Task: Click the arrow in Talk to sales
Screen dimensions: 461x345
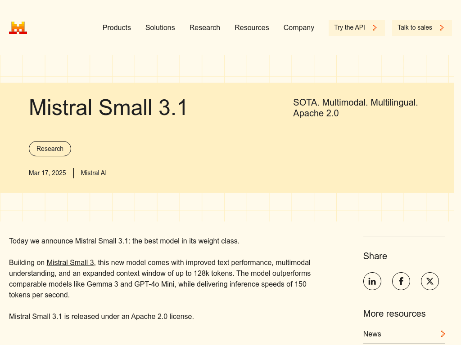Action: [442, 28]
